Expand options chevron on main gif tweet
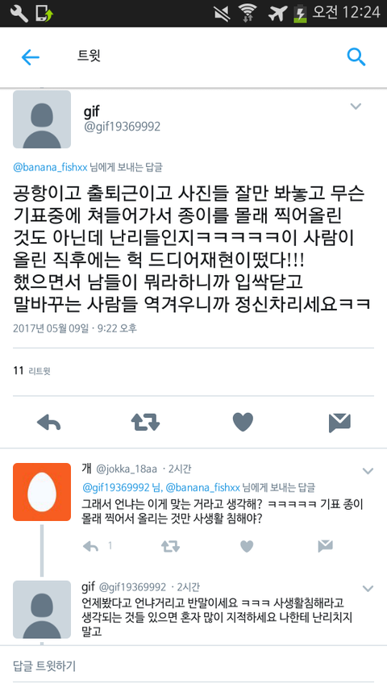This screenshot has height=688, width=387. pos(356,106)
